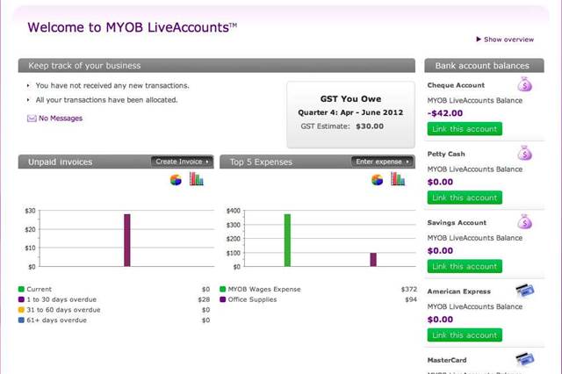Link the Cheque Account

click(465, 129)
